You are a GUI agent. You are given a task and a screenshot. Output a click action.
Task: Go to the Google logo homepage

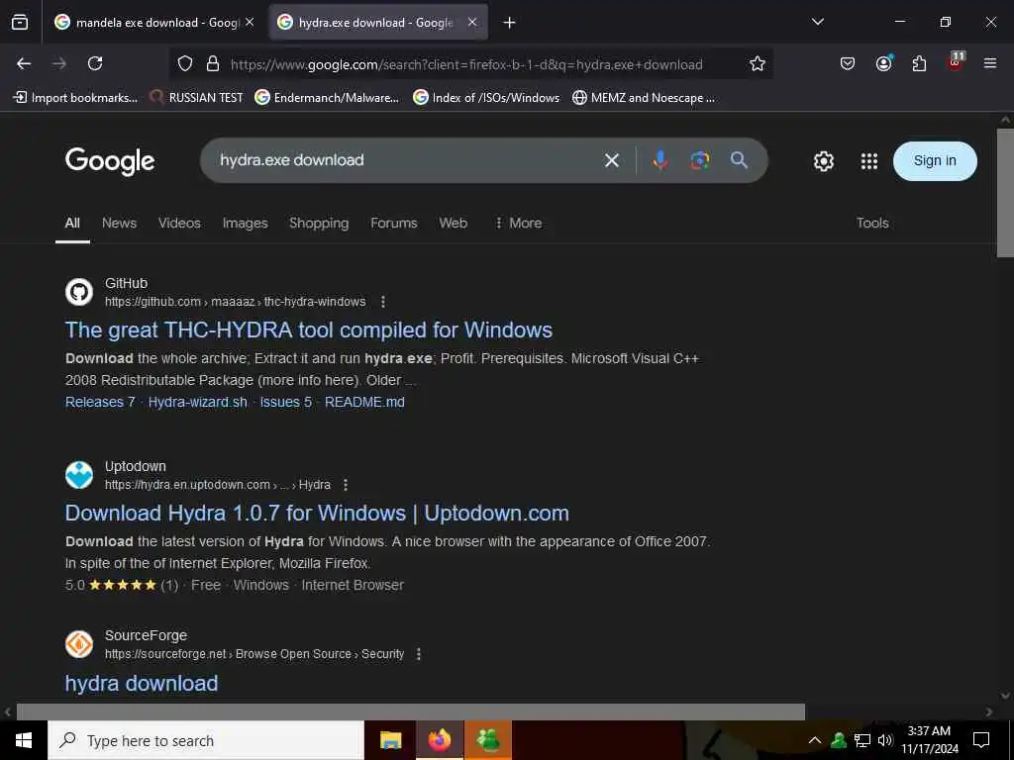click(x=110, y=161)
